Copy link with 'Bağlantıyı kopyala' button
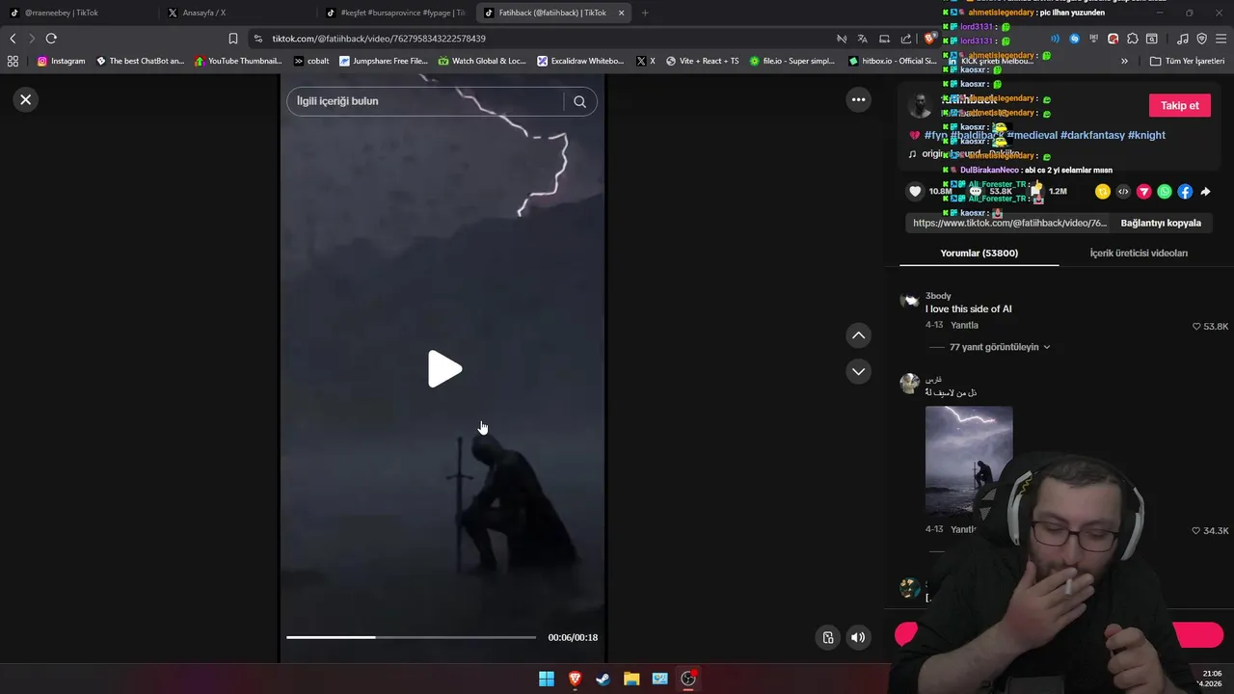This screenshot has height=694, width=1234. coord(1161,223)
